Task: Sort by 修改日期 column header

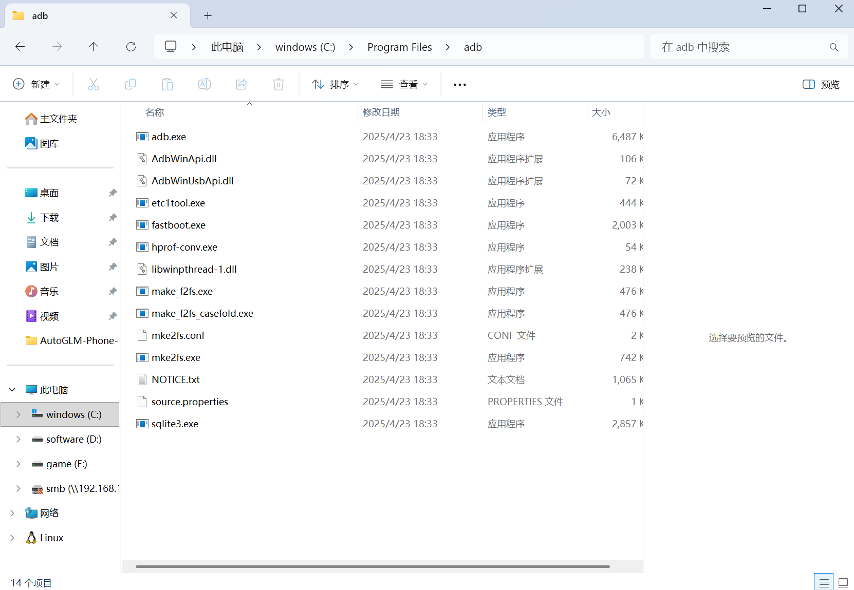Action: click(x=381, y=112)
